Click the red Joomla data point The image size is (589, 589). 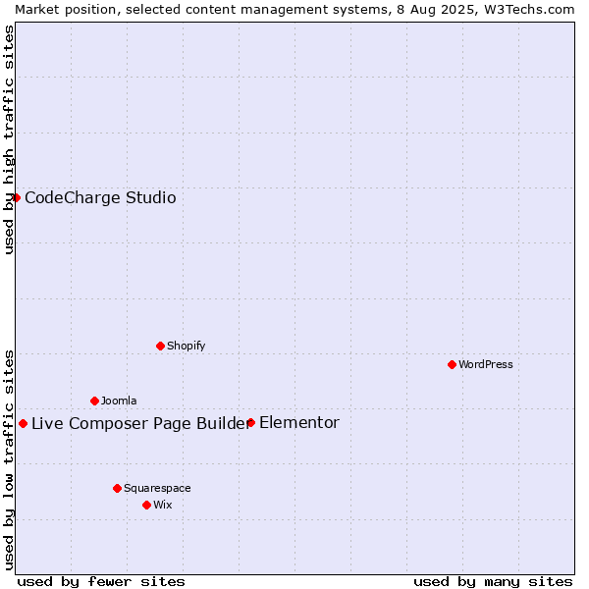point(94,401)
